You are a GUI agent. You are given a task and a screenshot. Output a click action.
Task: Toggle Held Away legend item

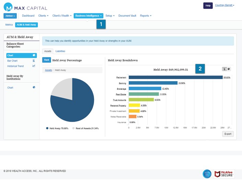click(57, 128)
